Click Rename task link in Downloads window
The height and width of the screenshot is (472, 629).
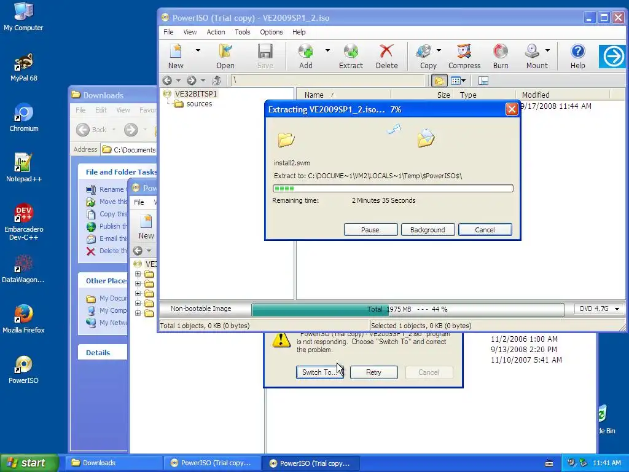click(x=112, y=189)
